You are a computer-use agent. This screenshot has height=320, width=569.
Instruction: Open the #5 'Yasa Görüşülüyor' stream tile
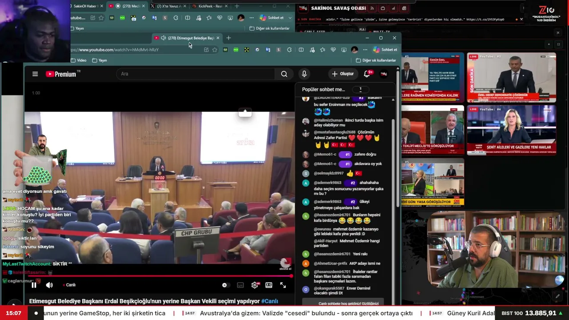(x=433, y=182)
